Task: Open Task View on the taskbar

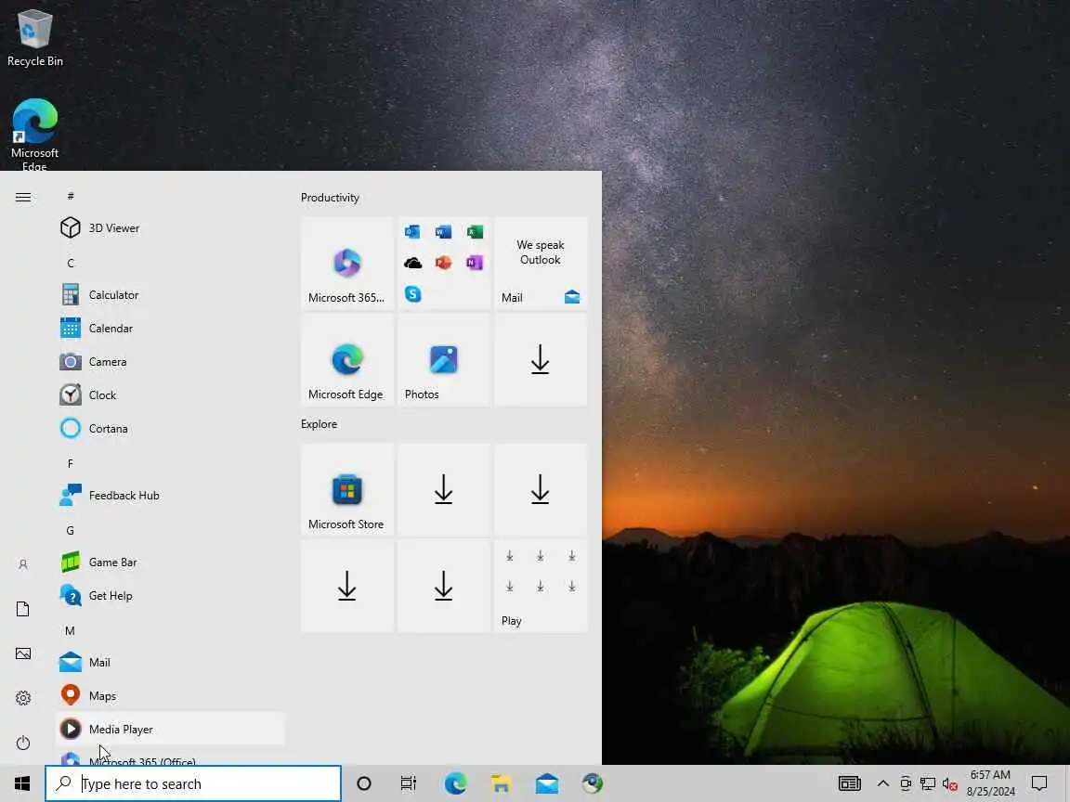Action: (408, 783)
